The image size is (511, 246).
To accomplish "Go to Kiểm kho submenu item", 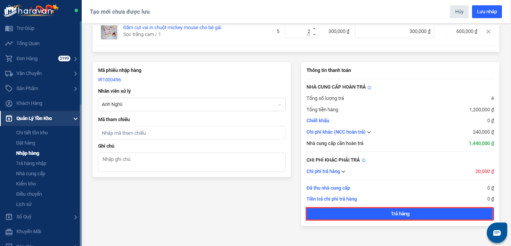I will [26, 184].
